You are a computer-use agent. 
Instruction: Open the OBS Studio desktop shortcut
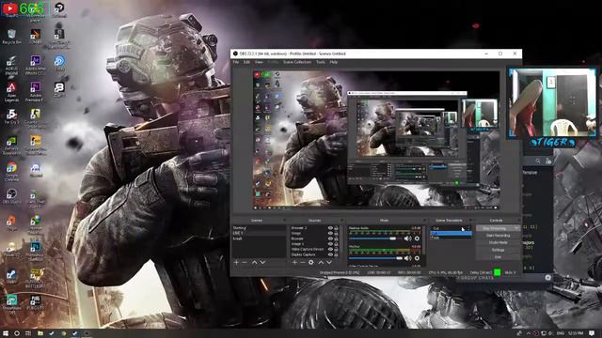[11, 196]
